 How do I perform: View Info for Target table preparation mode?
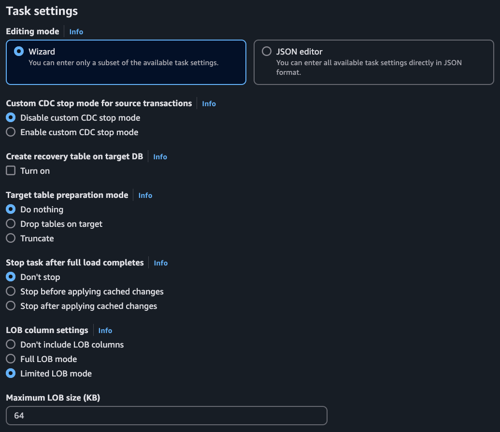click(x=145, y=195)
